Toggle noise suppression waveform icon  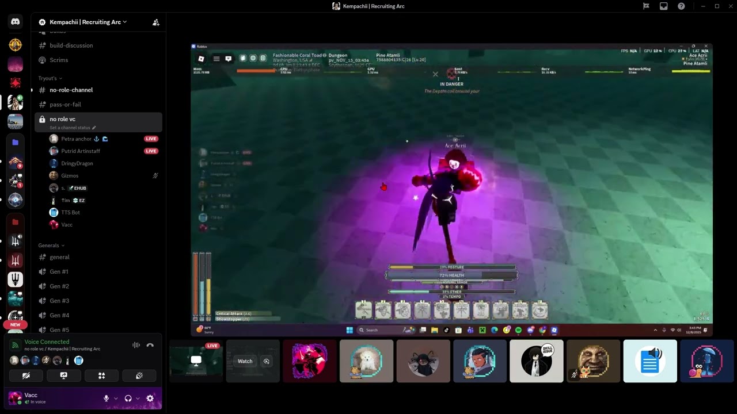pos(136,345)
